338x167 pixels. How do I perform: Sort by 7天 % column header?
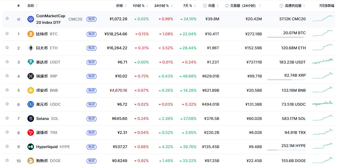coord(190,6)
